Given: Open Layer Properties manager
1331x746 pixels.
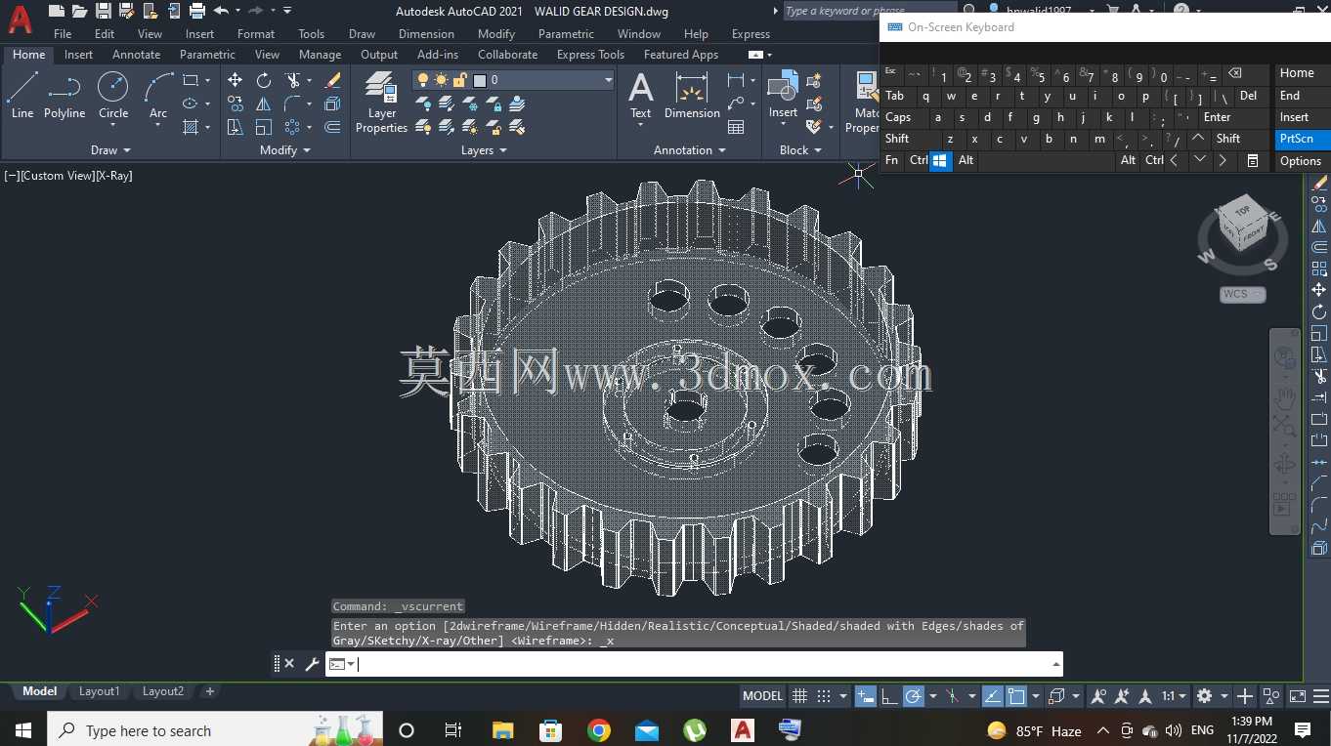Looking at the screenshot, I should (381, 104).
